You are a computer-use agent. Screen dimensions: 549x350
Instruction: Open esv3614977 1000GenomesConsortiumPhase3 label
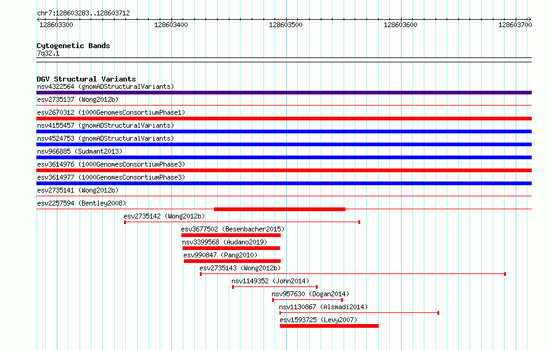[x=111, y=177]
